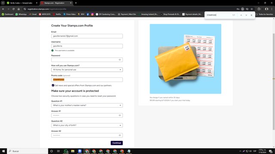
Task: Open the Question #2 dropdown
Action: pos(87,125)
